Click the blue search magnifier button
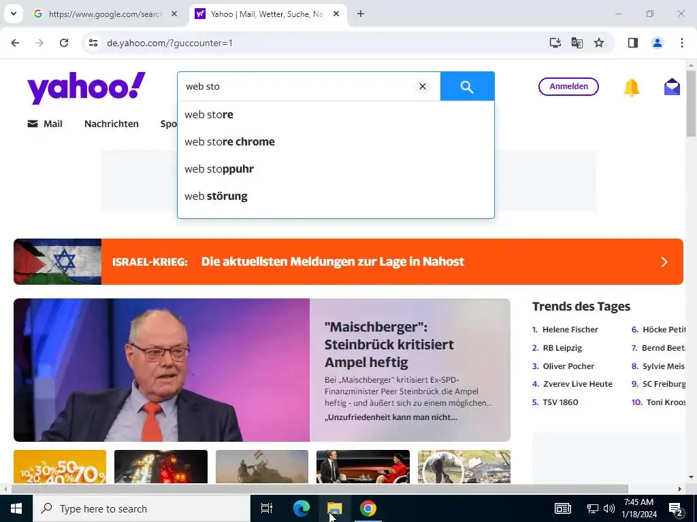This screenshot has width=697, height=522. point(467,86)
